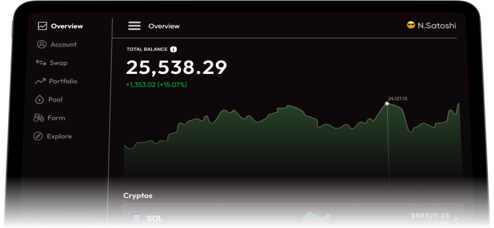Click the SOL coin logo
494x228 pixels.
click(x=136, y=218)
